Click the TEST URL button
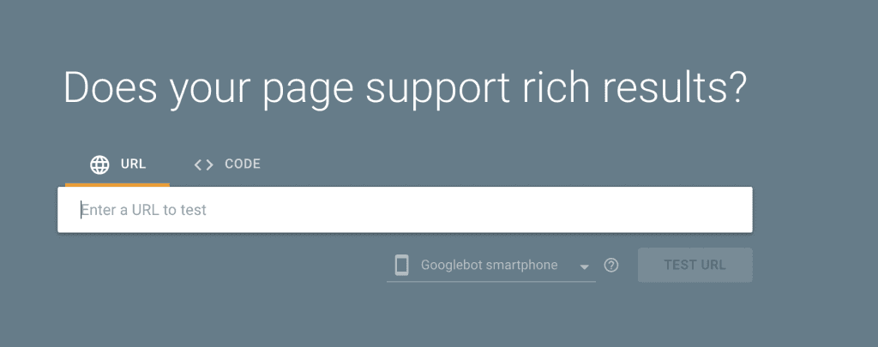 point(695,265)
